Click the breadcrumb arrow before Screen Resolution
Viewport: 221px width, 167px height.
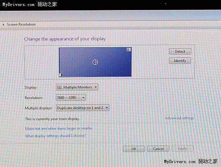click(4, 25)
